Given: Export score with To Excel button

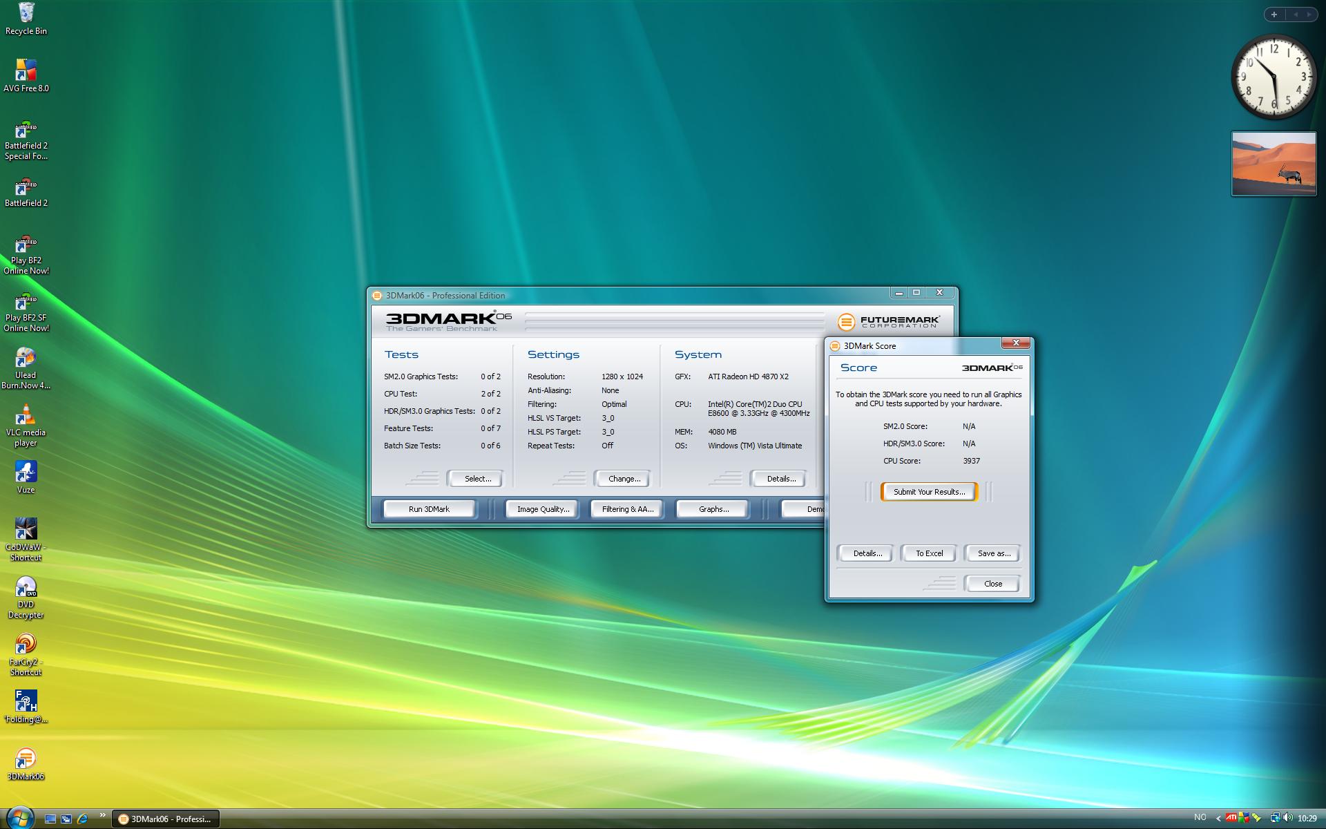Looking at the screenshot, I should pos(929,553).
